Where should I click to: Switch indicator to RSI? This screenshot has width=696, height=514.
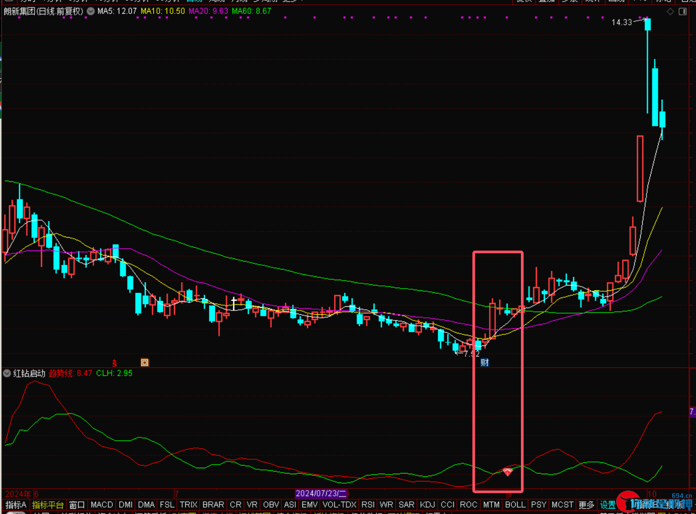pyautogui.click(x=368, y=504)
